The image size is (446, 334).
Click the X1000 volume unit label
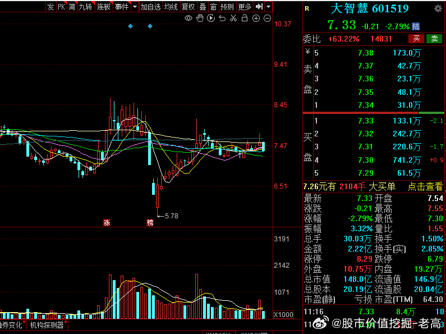tap(283, 314)
